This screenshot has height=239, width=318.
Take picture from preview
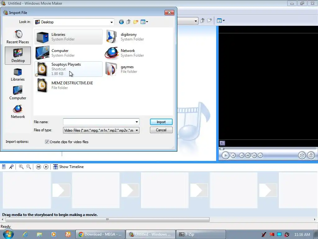311,156
